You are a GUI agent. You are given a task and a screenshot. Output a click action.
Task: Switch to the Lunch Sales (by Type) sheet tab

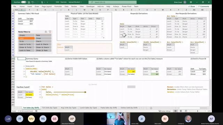tap(88, 108)
